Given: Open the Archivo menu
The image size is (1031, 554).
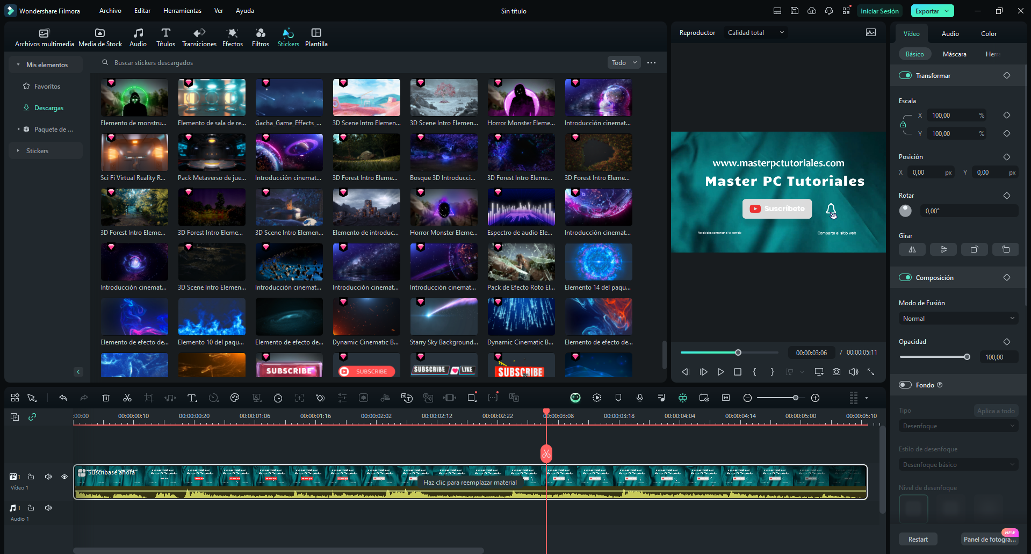Looking at the screenshot, I should tap(110, 11).
